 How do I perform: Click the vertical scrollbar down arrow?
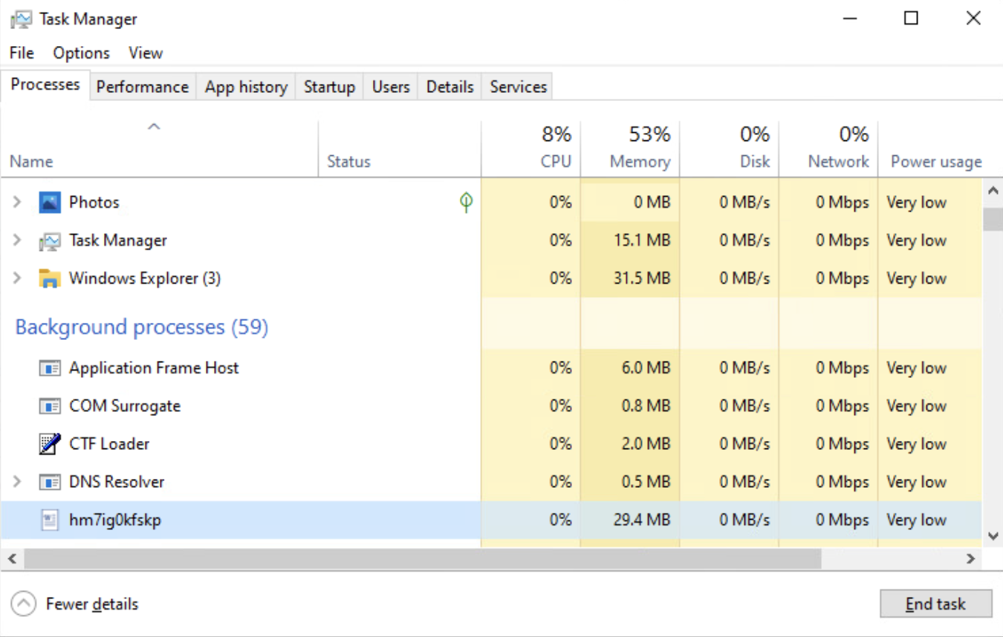[x=993, y=535]
